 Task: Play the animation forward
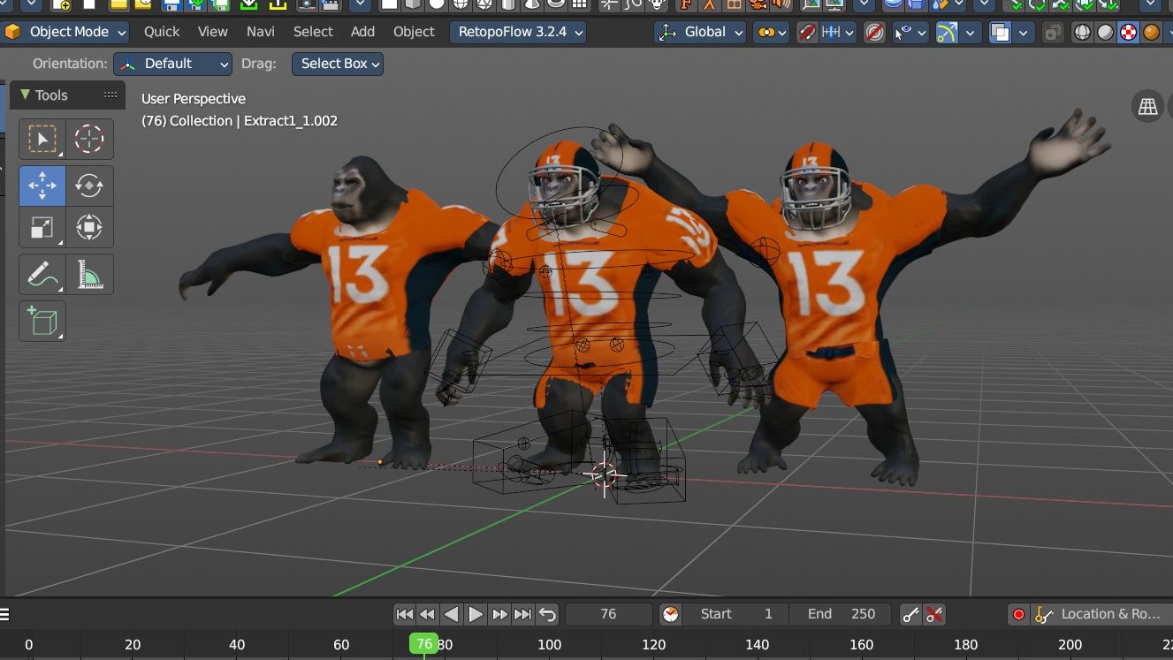point(476,614)
